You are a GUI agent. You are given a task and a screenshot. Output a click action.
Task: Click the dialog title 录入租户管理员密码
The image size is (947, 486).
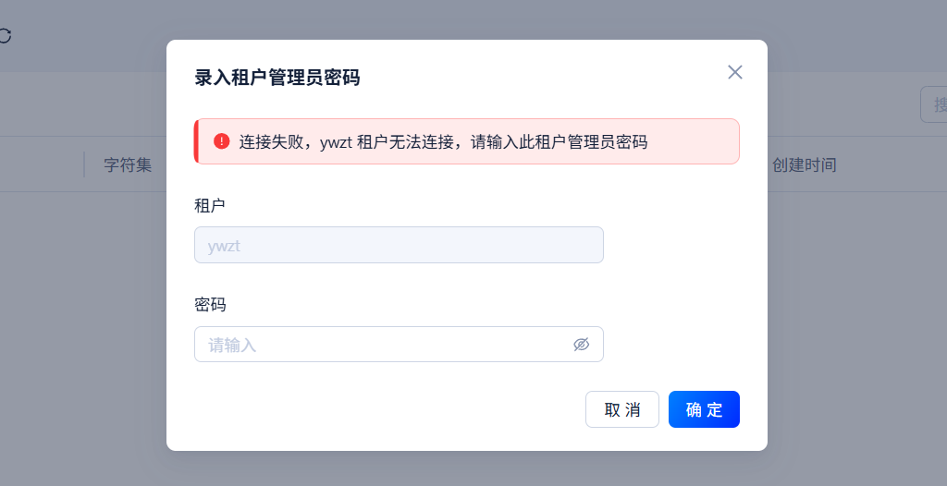pyautogui.click(x=277, y=78)
